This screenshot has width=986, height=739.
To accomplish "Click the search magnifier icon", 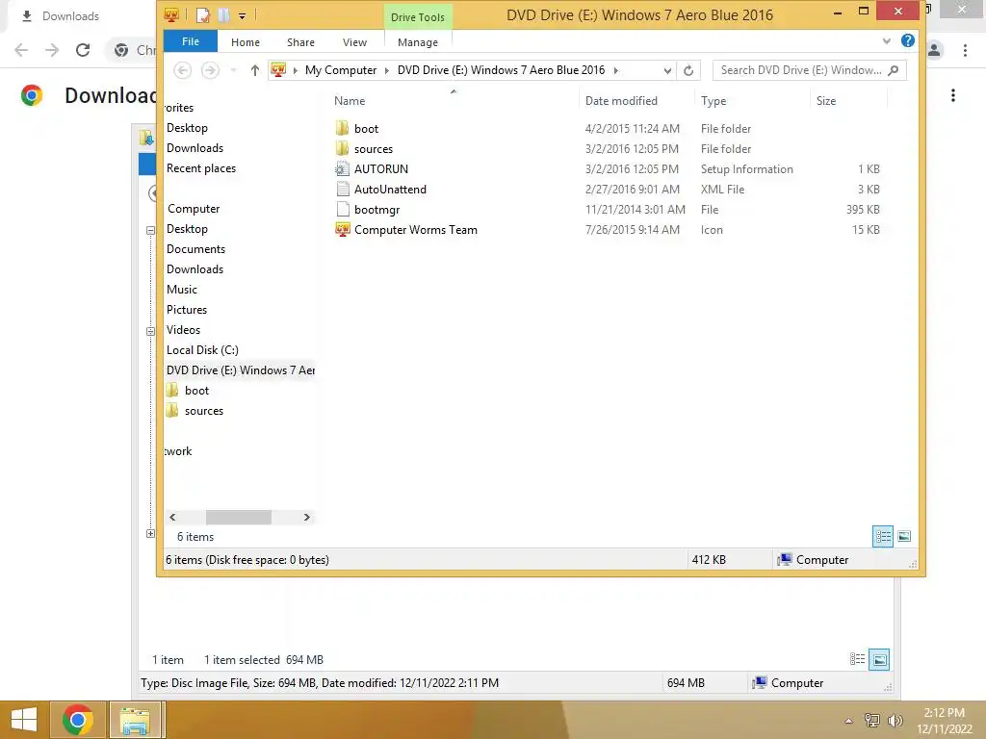I will coord(893,70).
